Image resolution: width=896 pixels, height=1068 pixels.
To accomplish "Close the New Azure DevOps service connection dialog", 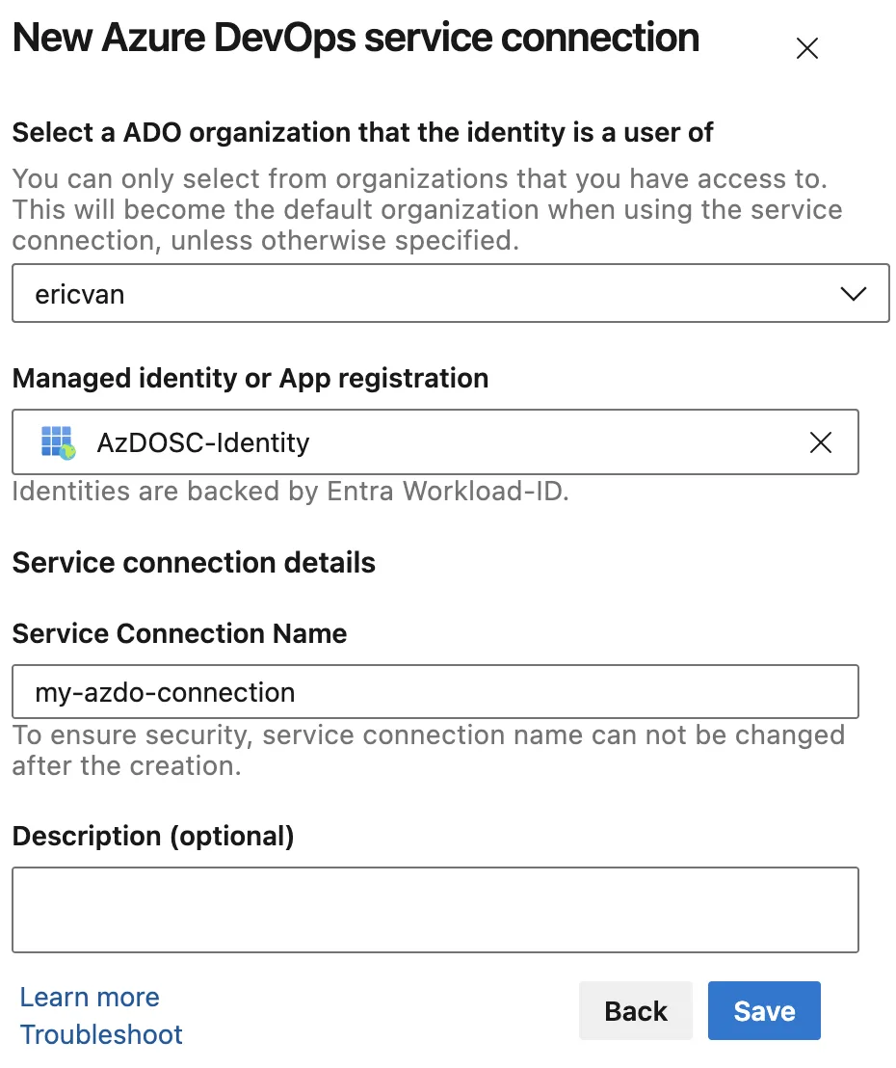I will pyautogui.click(x=806, y=48).
